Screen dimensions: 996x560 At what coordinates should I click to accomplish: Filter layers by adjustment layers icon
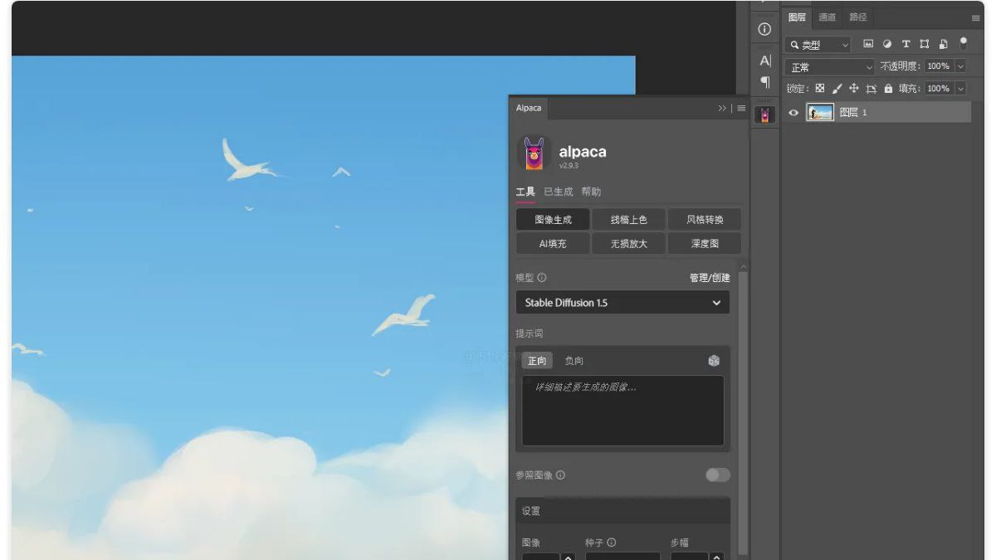(887, 44)
